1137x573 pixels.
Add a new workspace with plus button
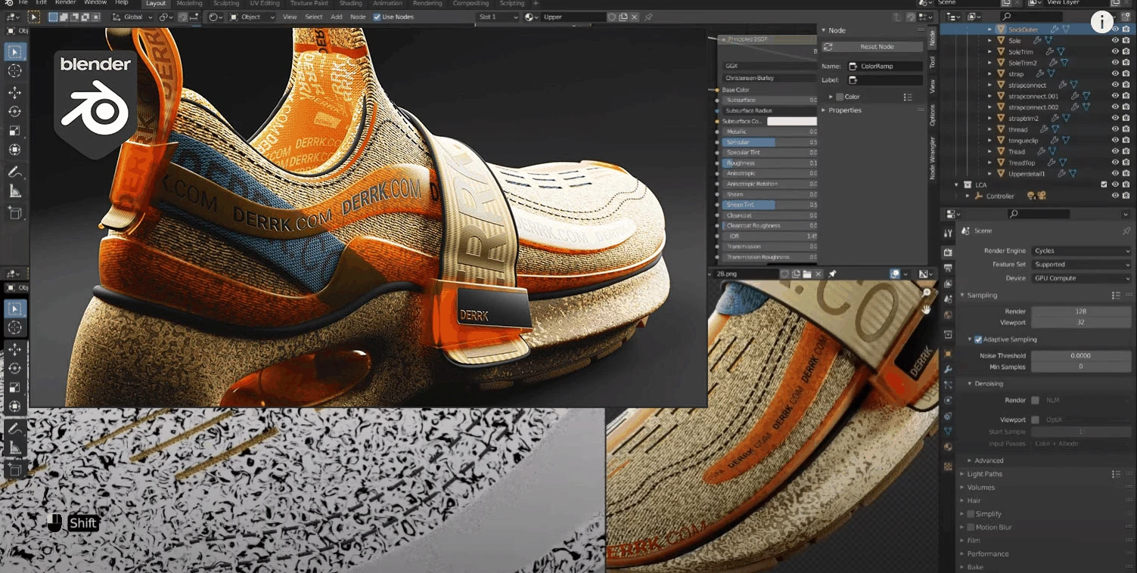point(536,3)
